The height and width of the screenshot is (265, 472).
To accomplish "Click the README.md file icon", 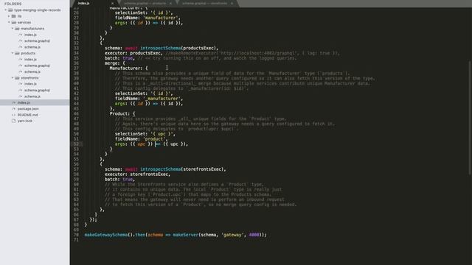I will pyautogui.click(x=13, y=115).
